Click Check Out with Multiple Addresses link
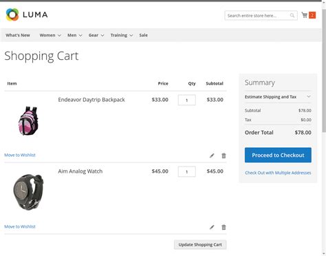The height and width of the screenshot is (256, 326). (278, 173)
